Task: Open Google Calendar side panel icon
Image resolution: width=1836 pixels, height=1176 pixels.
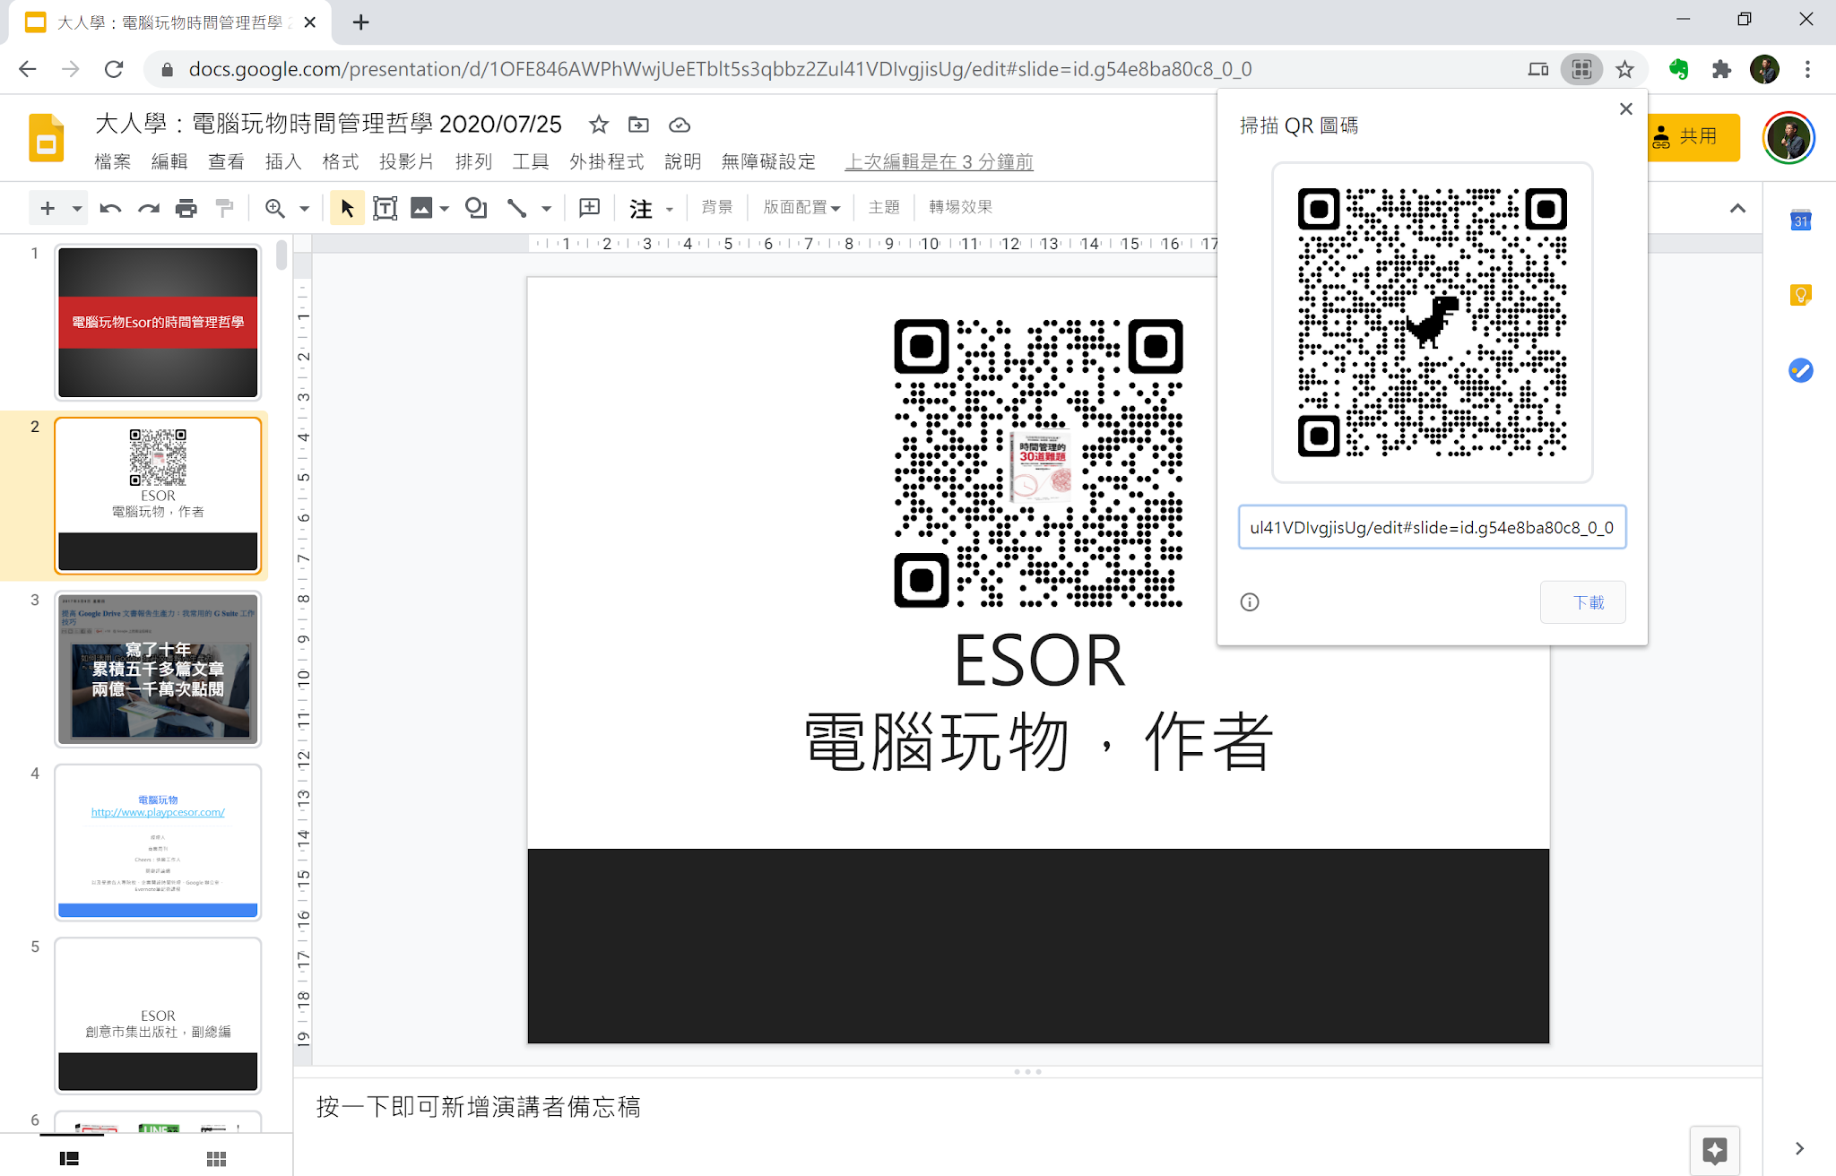Action: pyautogui.click(x=1800, y=220)
